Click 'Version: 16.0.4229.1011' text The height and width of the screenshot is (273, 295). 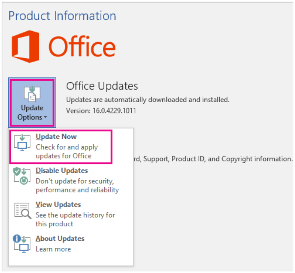pyautogui.click(x=101, y=111)
